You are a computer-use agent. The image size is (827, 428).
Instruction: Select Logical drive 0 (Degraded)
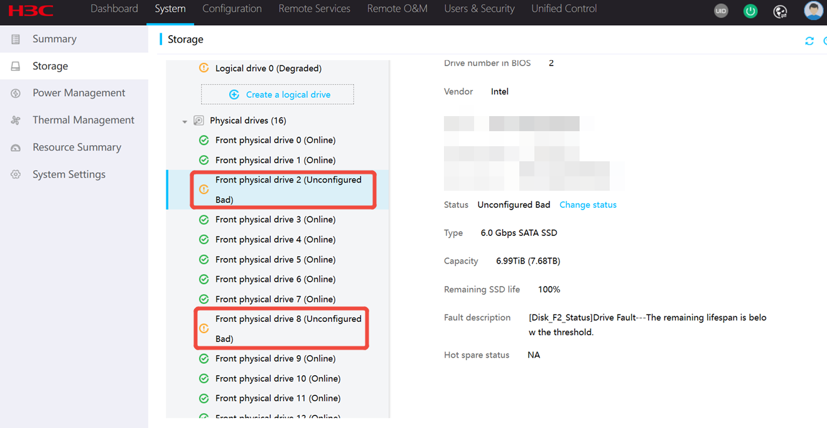pyautogui.click(x=268, y=68)
